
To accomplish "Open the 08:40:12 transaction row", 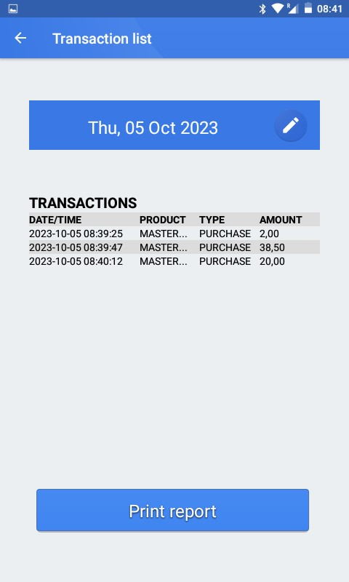I will [x=174, y=261].
